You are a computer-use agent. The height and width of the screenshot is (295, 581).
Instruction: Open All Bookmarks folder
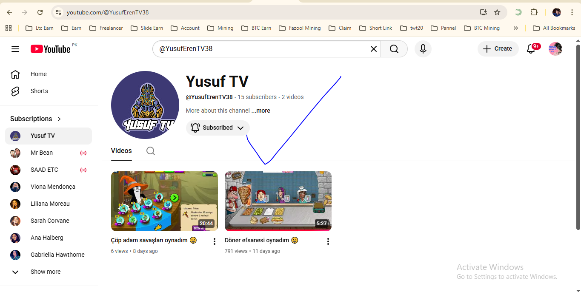554,28
